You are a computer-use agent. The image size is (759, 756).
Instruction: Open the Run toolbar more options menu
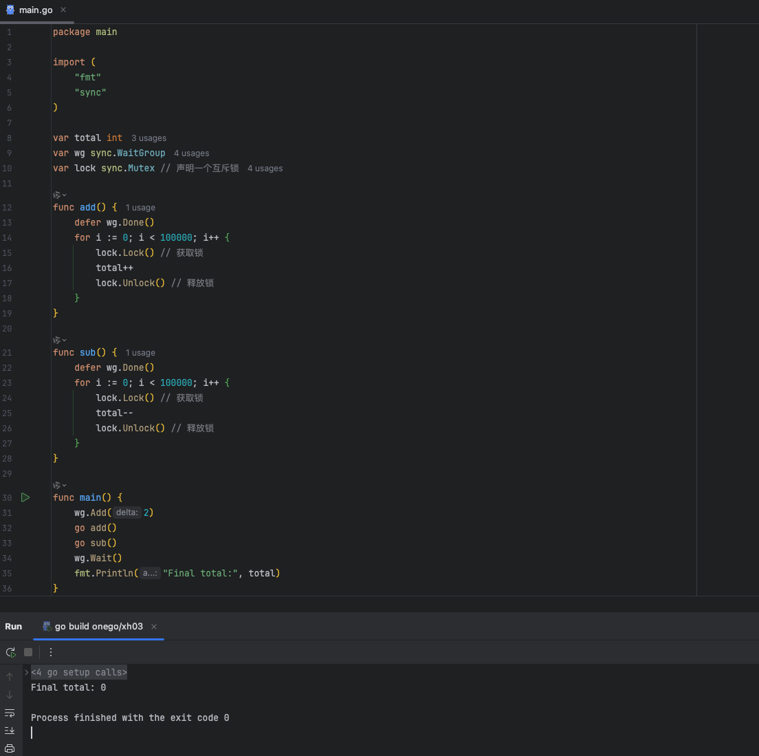click(51, 652)
